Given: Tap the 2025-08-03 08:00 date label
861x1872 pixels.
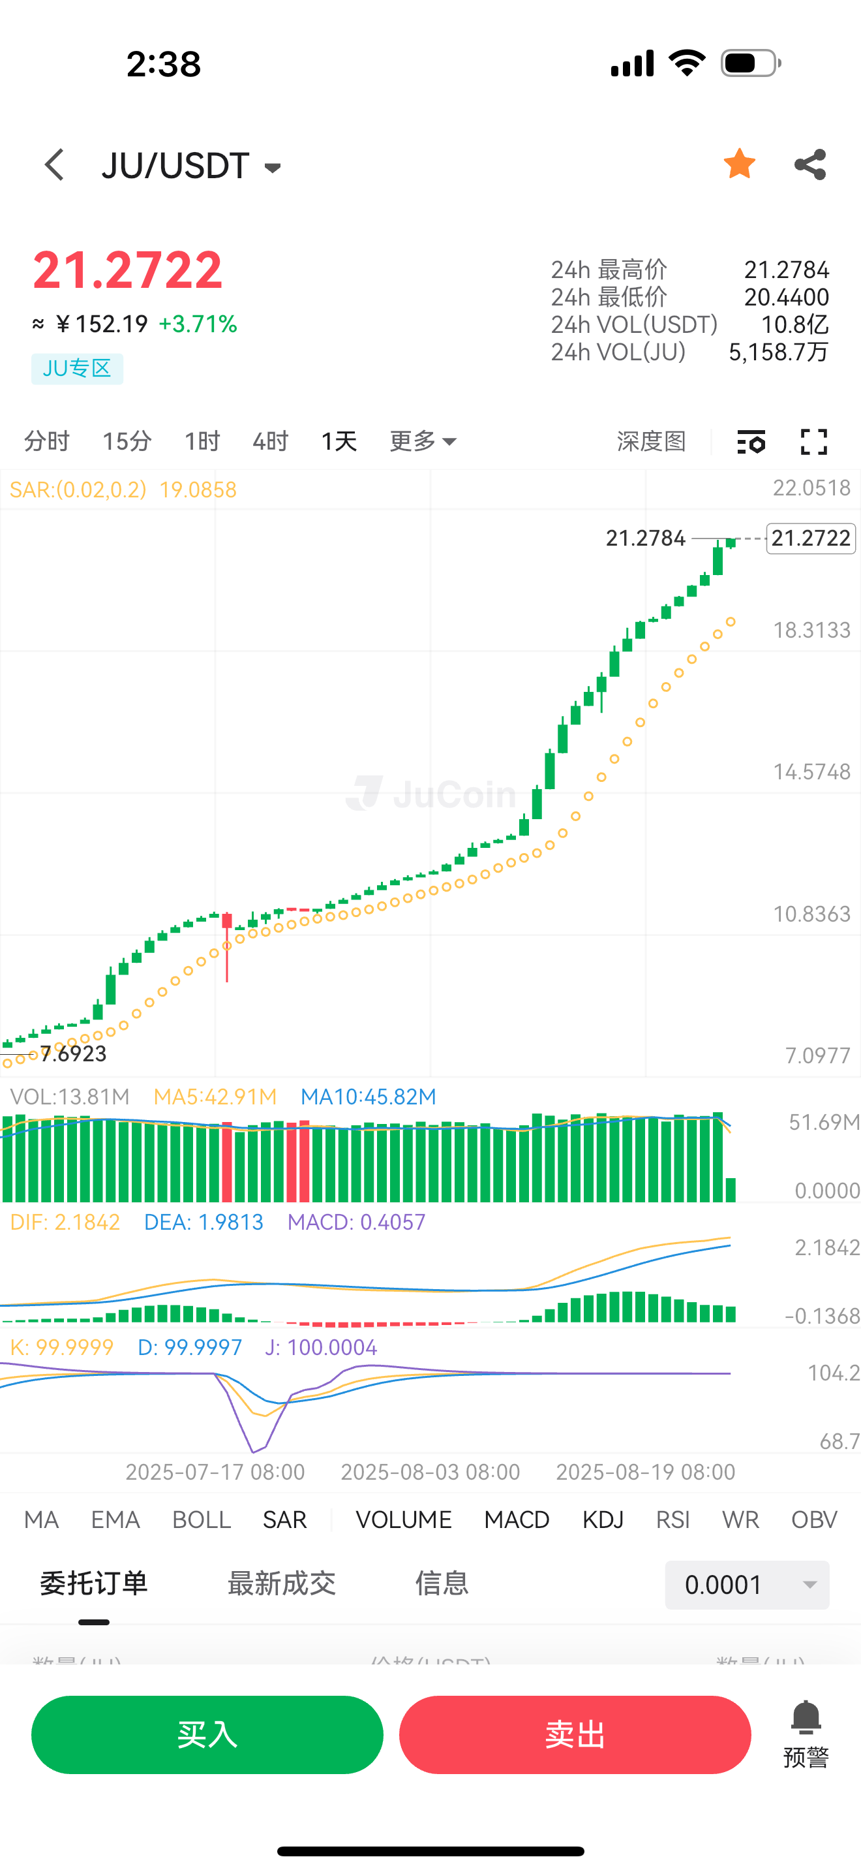Looking at the screenshot, I should (x=430, y=1473).
